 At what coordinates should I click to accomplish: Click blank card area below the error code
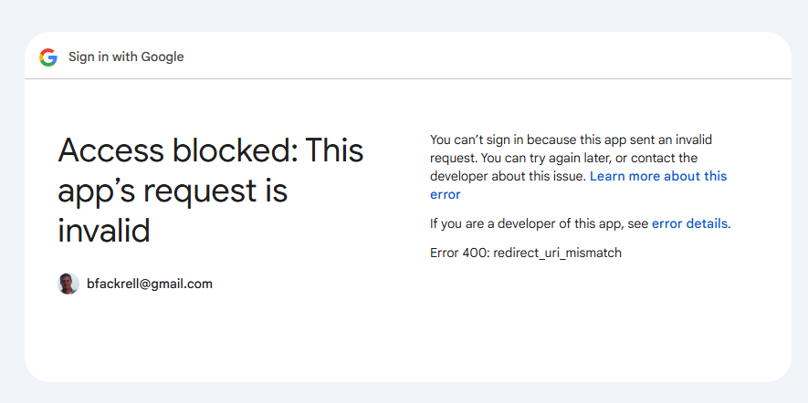point(584,319)
